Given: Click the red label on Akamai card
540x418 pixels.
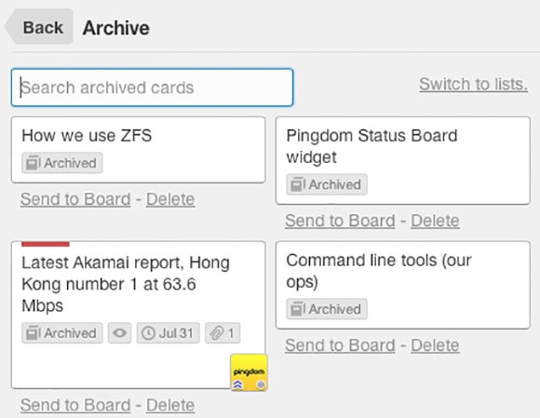Looking at the screenshot, I should tap(46, 244).
